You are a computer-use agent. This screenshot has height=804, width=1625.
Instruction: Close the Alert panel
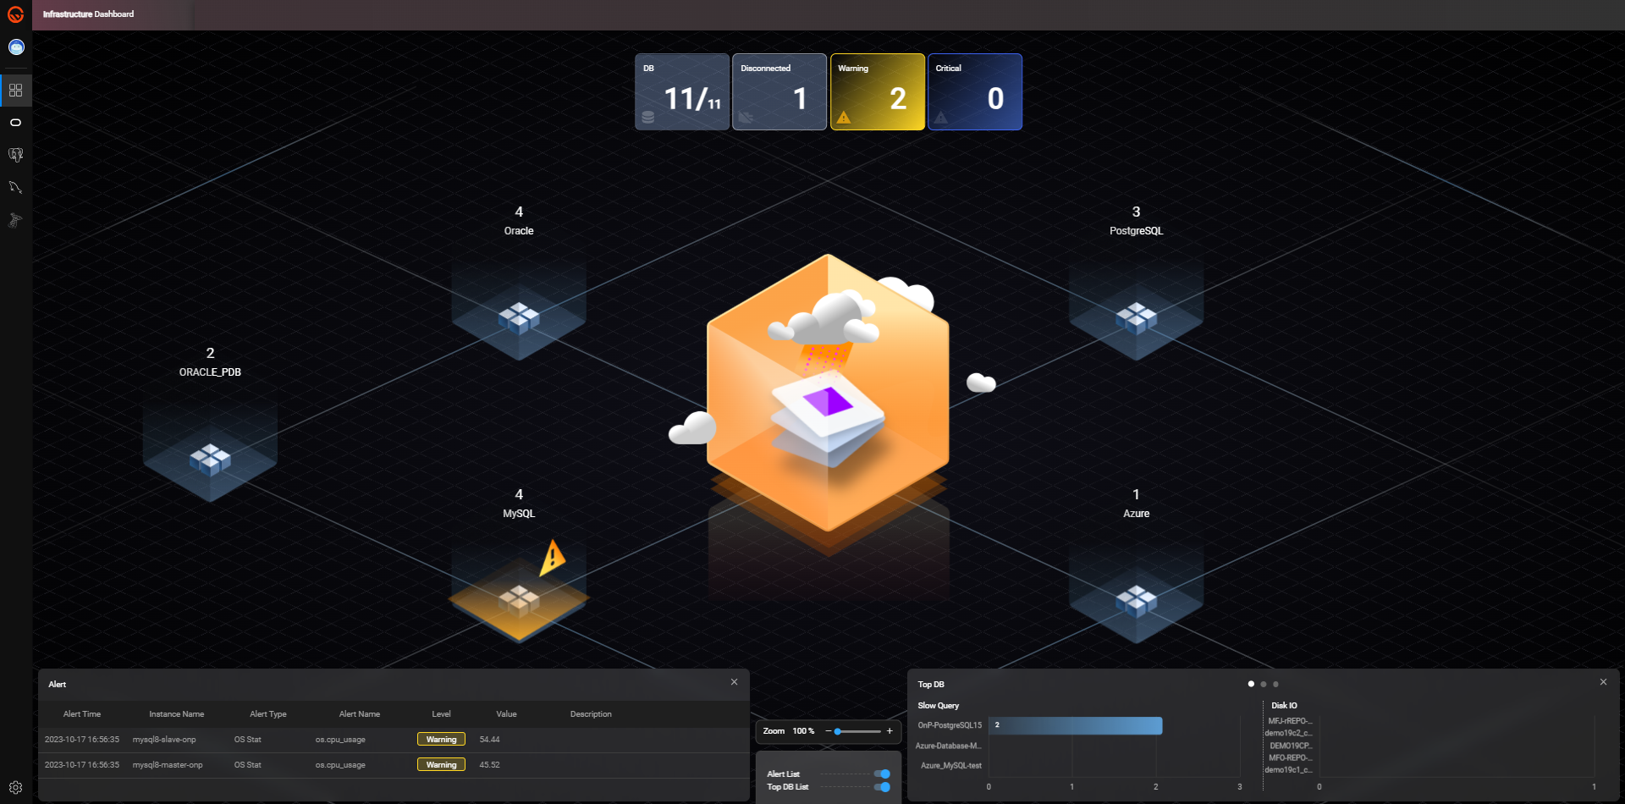[734, 682]
